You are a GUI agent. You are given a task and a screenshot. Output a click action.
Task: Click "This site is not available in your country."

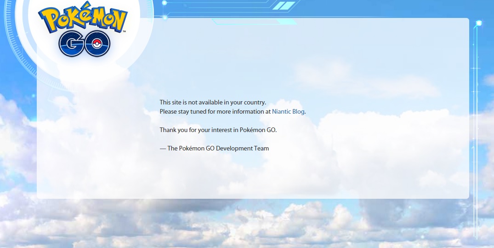click(x=213, y=103)
